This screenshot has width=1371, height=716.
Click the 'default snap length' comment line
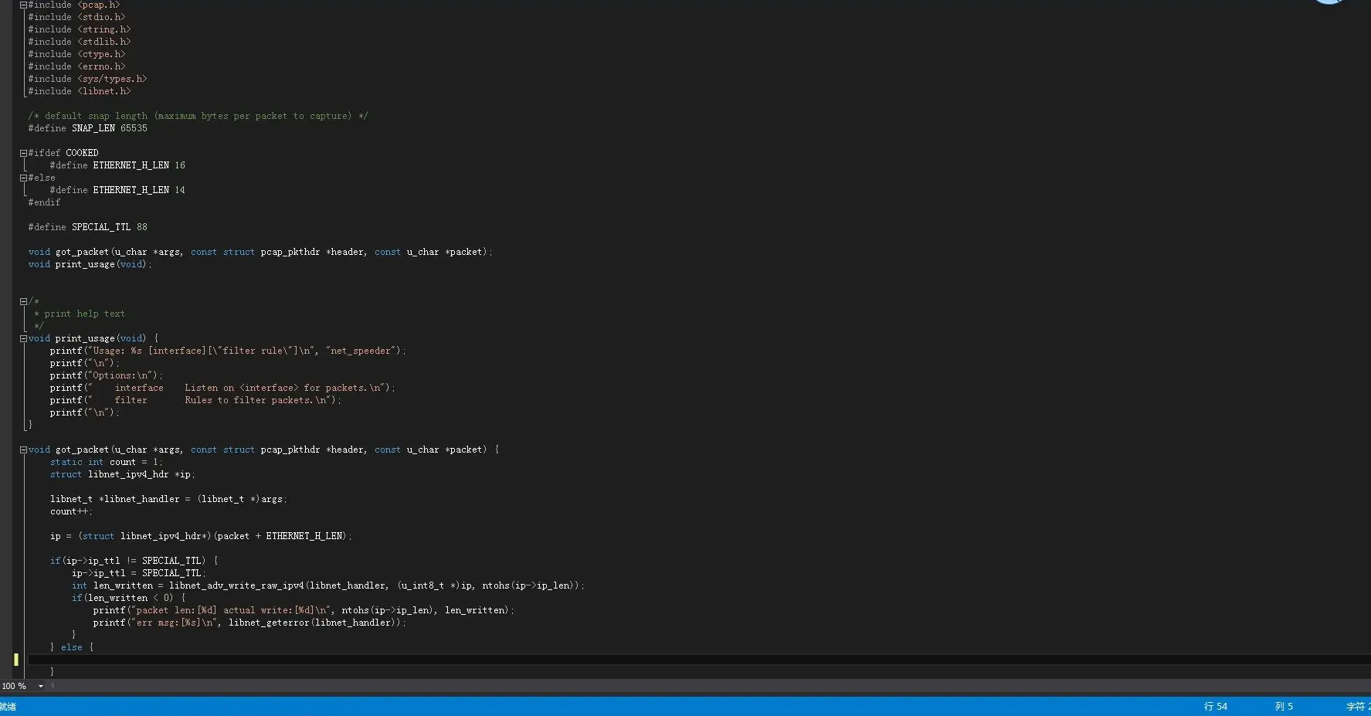(199, 116)
